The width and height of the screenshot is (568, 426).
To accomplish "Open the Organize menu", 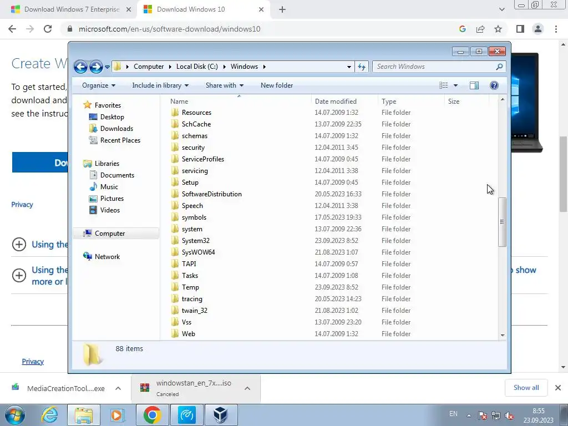I will tap(99, 85).
